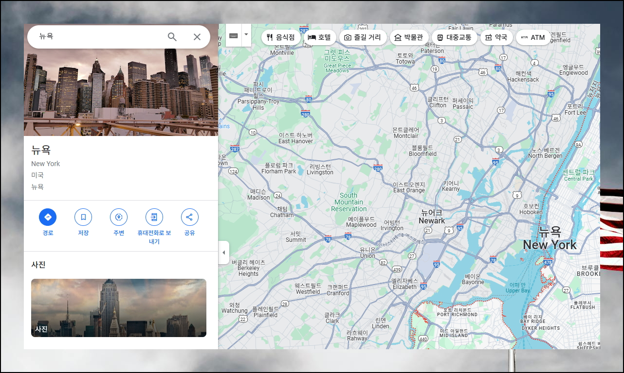Click the 사진 section heading
Viewport: 624px width, 373px height.
click(x=38, y=265)
